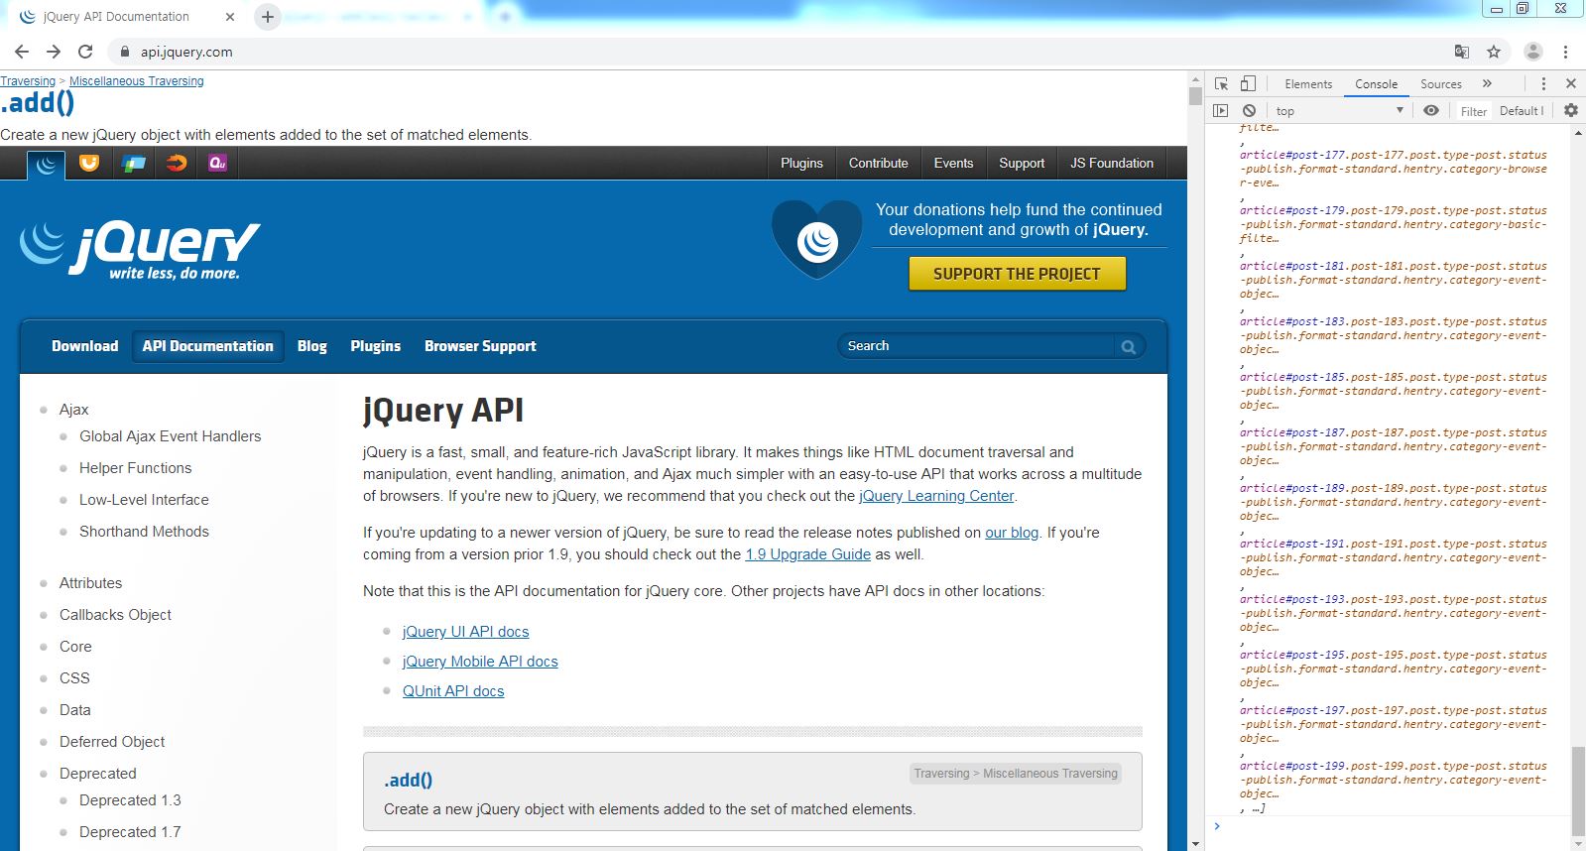Toggle DevTools device toolbar
Viewport: 1586px width, 851px height.
pos(1248,84)
